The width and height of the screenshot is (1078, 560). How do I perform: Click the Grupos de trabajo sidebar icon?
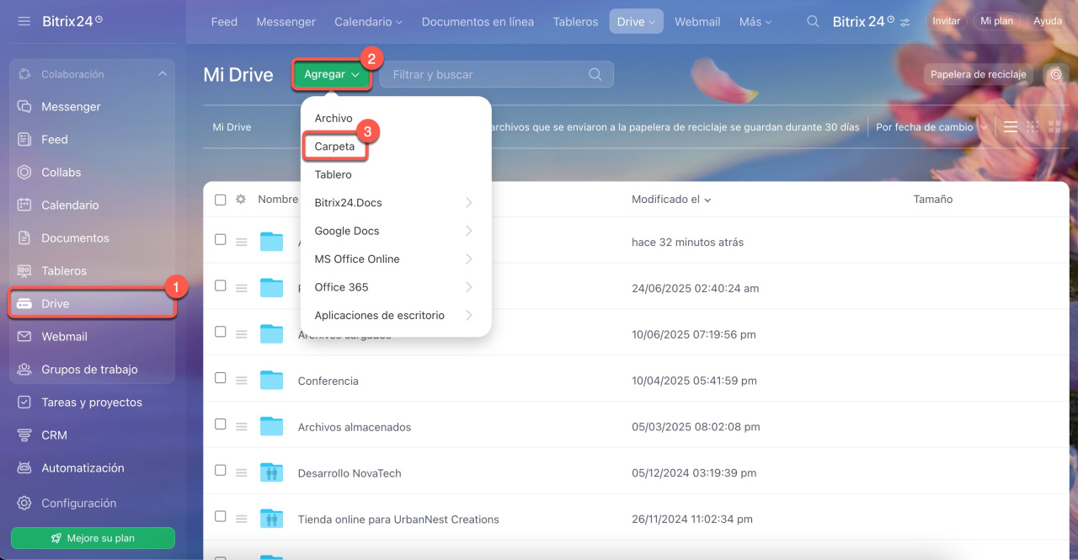[24, 370]
